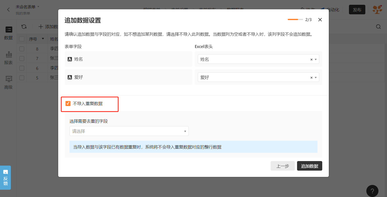
Task: Click the 我的表单 breadcrumb link
Action: coord(23,13)
